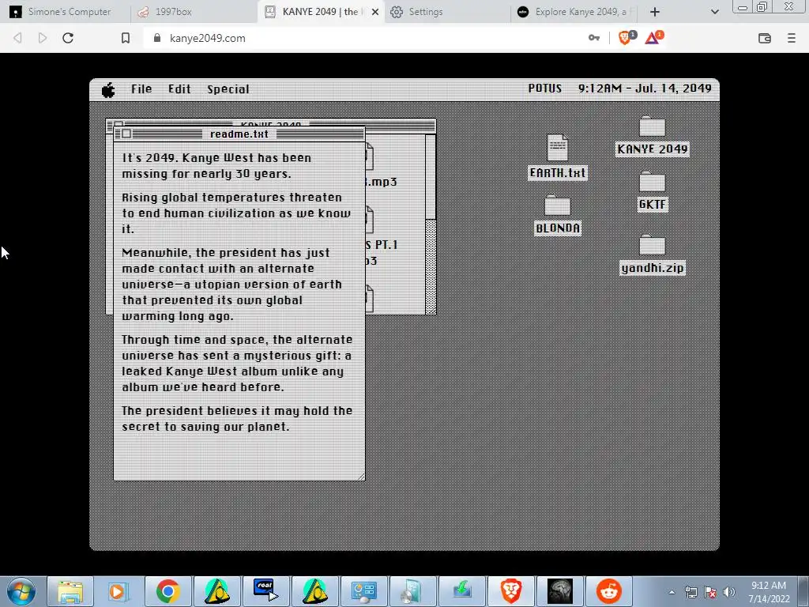Viewport: 809px width, 607px height.
Task: Click the KANYE 2049 window scrollbar
Action: pos(431,224)
